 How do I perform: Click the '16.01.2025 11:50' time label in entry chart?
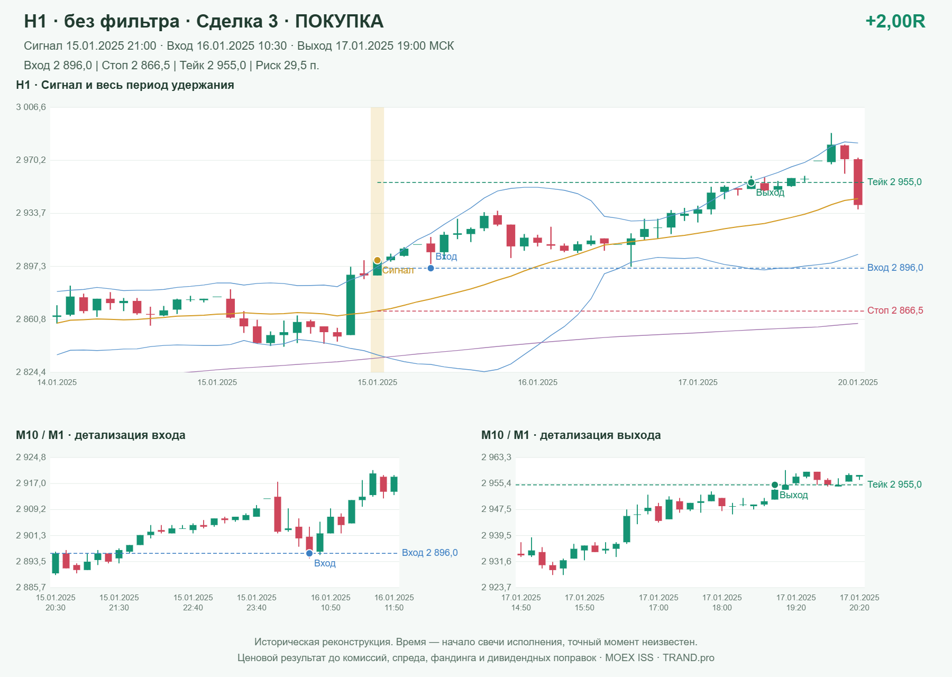pyautogui.click(x=394, y=602)
